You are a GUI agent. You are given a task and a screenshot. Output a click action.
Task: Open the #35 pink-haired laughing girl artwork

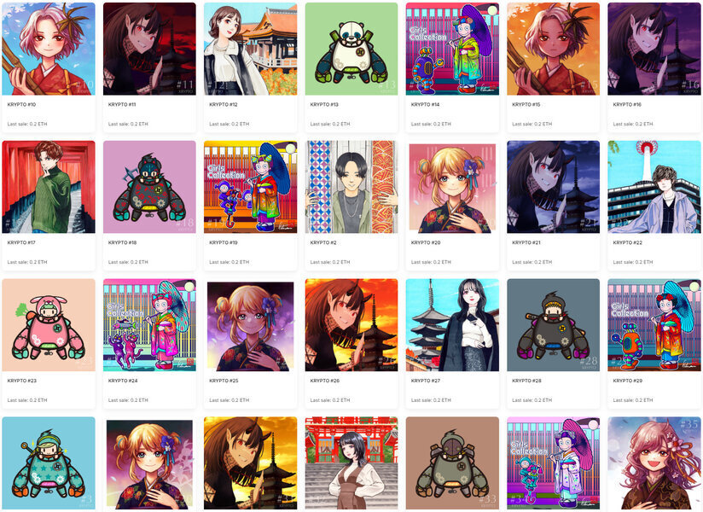click(x=654, y=463)
